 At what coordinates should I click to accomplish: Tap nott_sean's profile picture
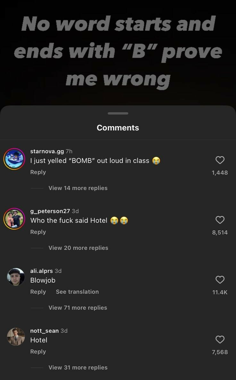pyautogui.click(x=16, y=337)
